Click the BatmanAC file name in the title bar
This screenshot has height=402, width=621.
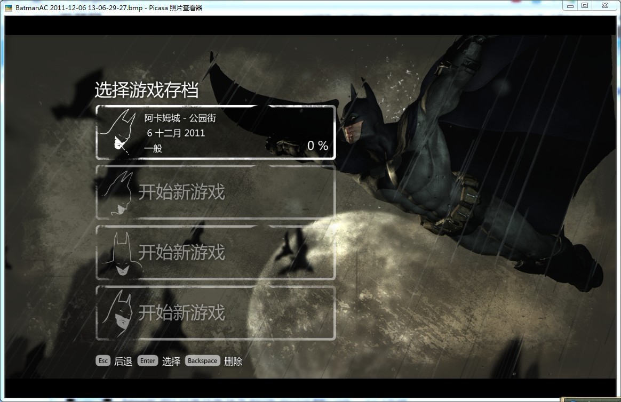coord(79,7)
